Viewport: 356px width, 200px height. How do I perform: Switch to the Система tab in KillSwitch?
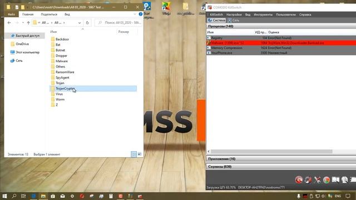click(x=216, y=20)
